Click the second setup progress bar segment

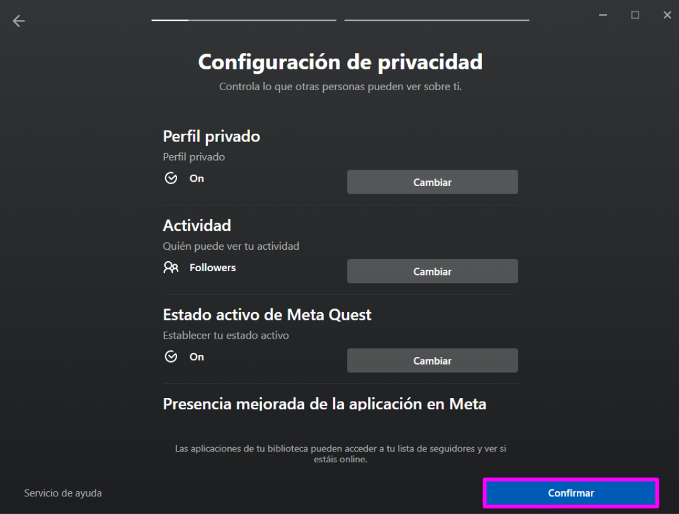click(436, 20)
